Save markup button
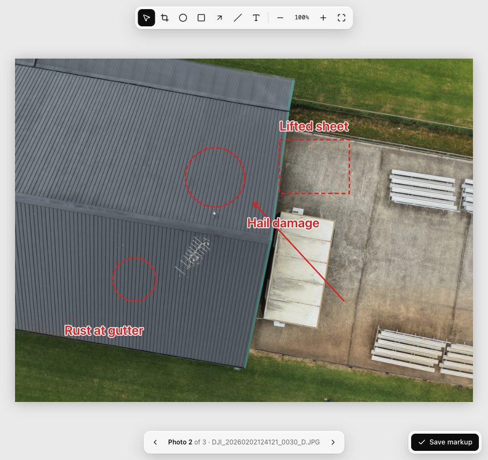Screen dimensions: 488x460 tap(445, 442)
